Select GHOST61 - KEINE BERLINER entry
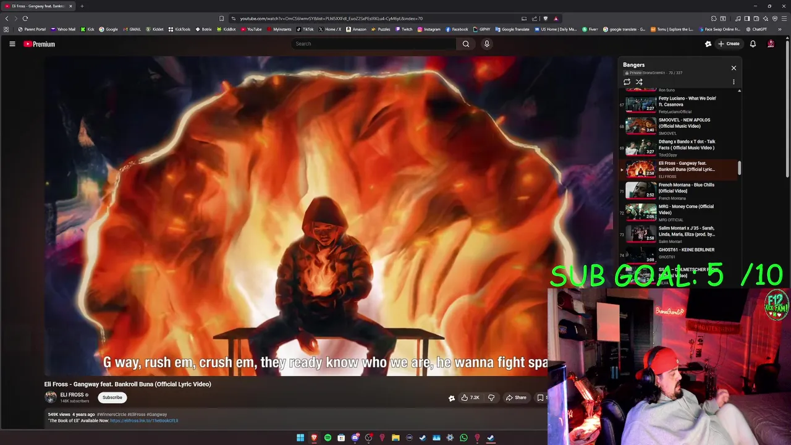 680,254
